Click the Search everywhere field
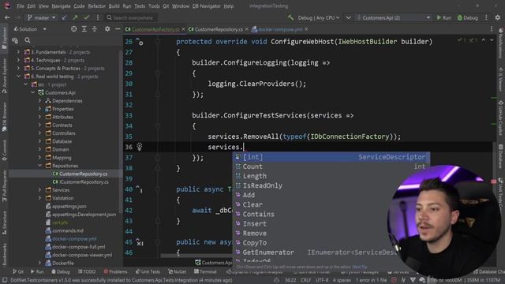The width and height of the screenshot is (505, 284). click(133, 17)
